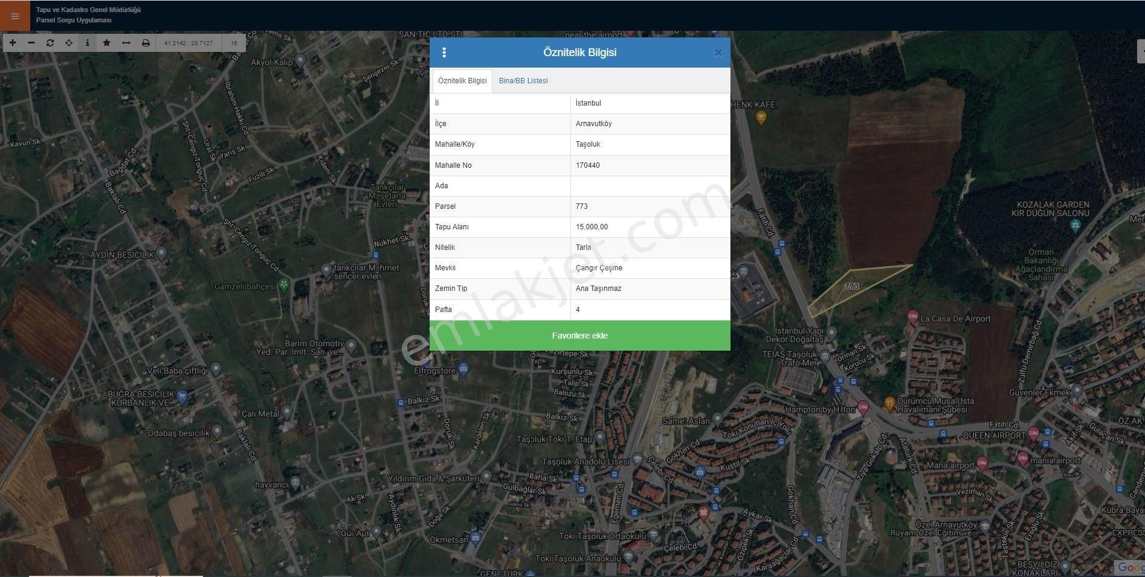Viewport: 1145px width, 577px height.
Task: Select the Mahalle No value 170440
Action: point(650,165)
